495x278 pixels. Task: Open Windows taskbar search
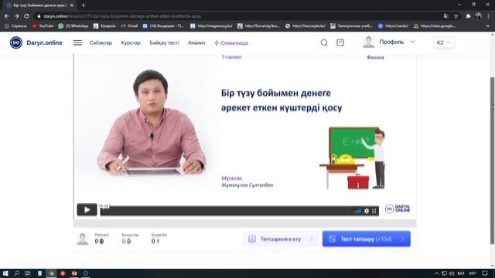click(x=17, y=273)
